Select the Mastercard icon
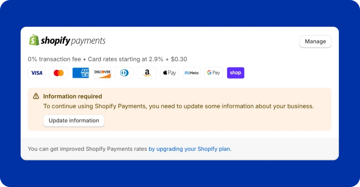The height and width of the screenshot is (187, 360). (x=59, y=73)
